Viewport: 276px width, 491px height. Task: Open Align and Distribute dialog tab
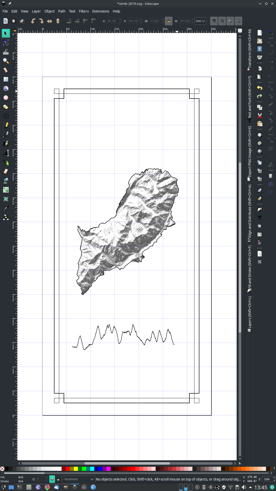point(250,213)
